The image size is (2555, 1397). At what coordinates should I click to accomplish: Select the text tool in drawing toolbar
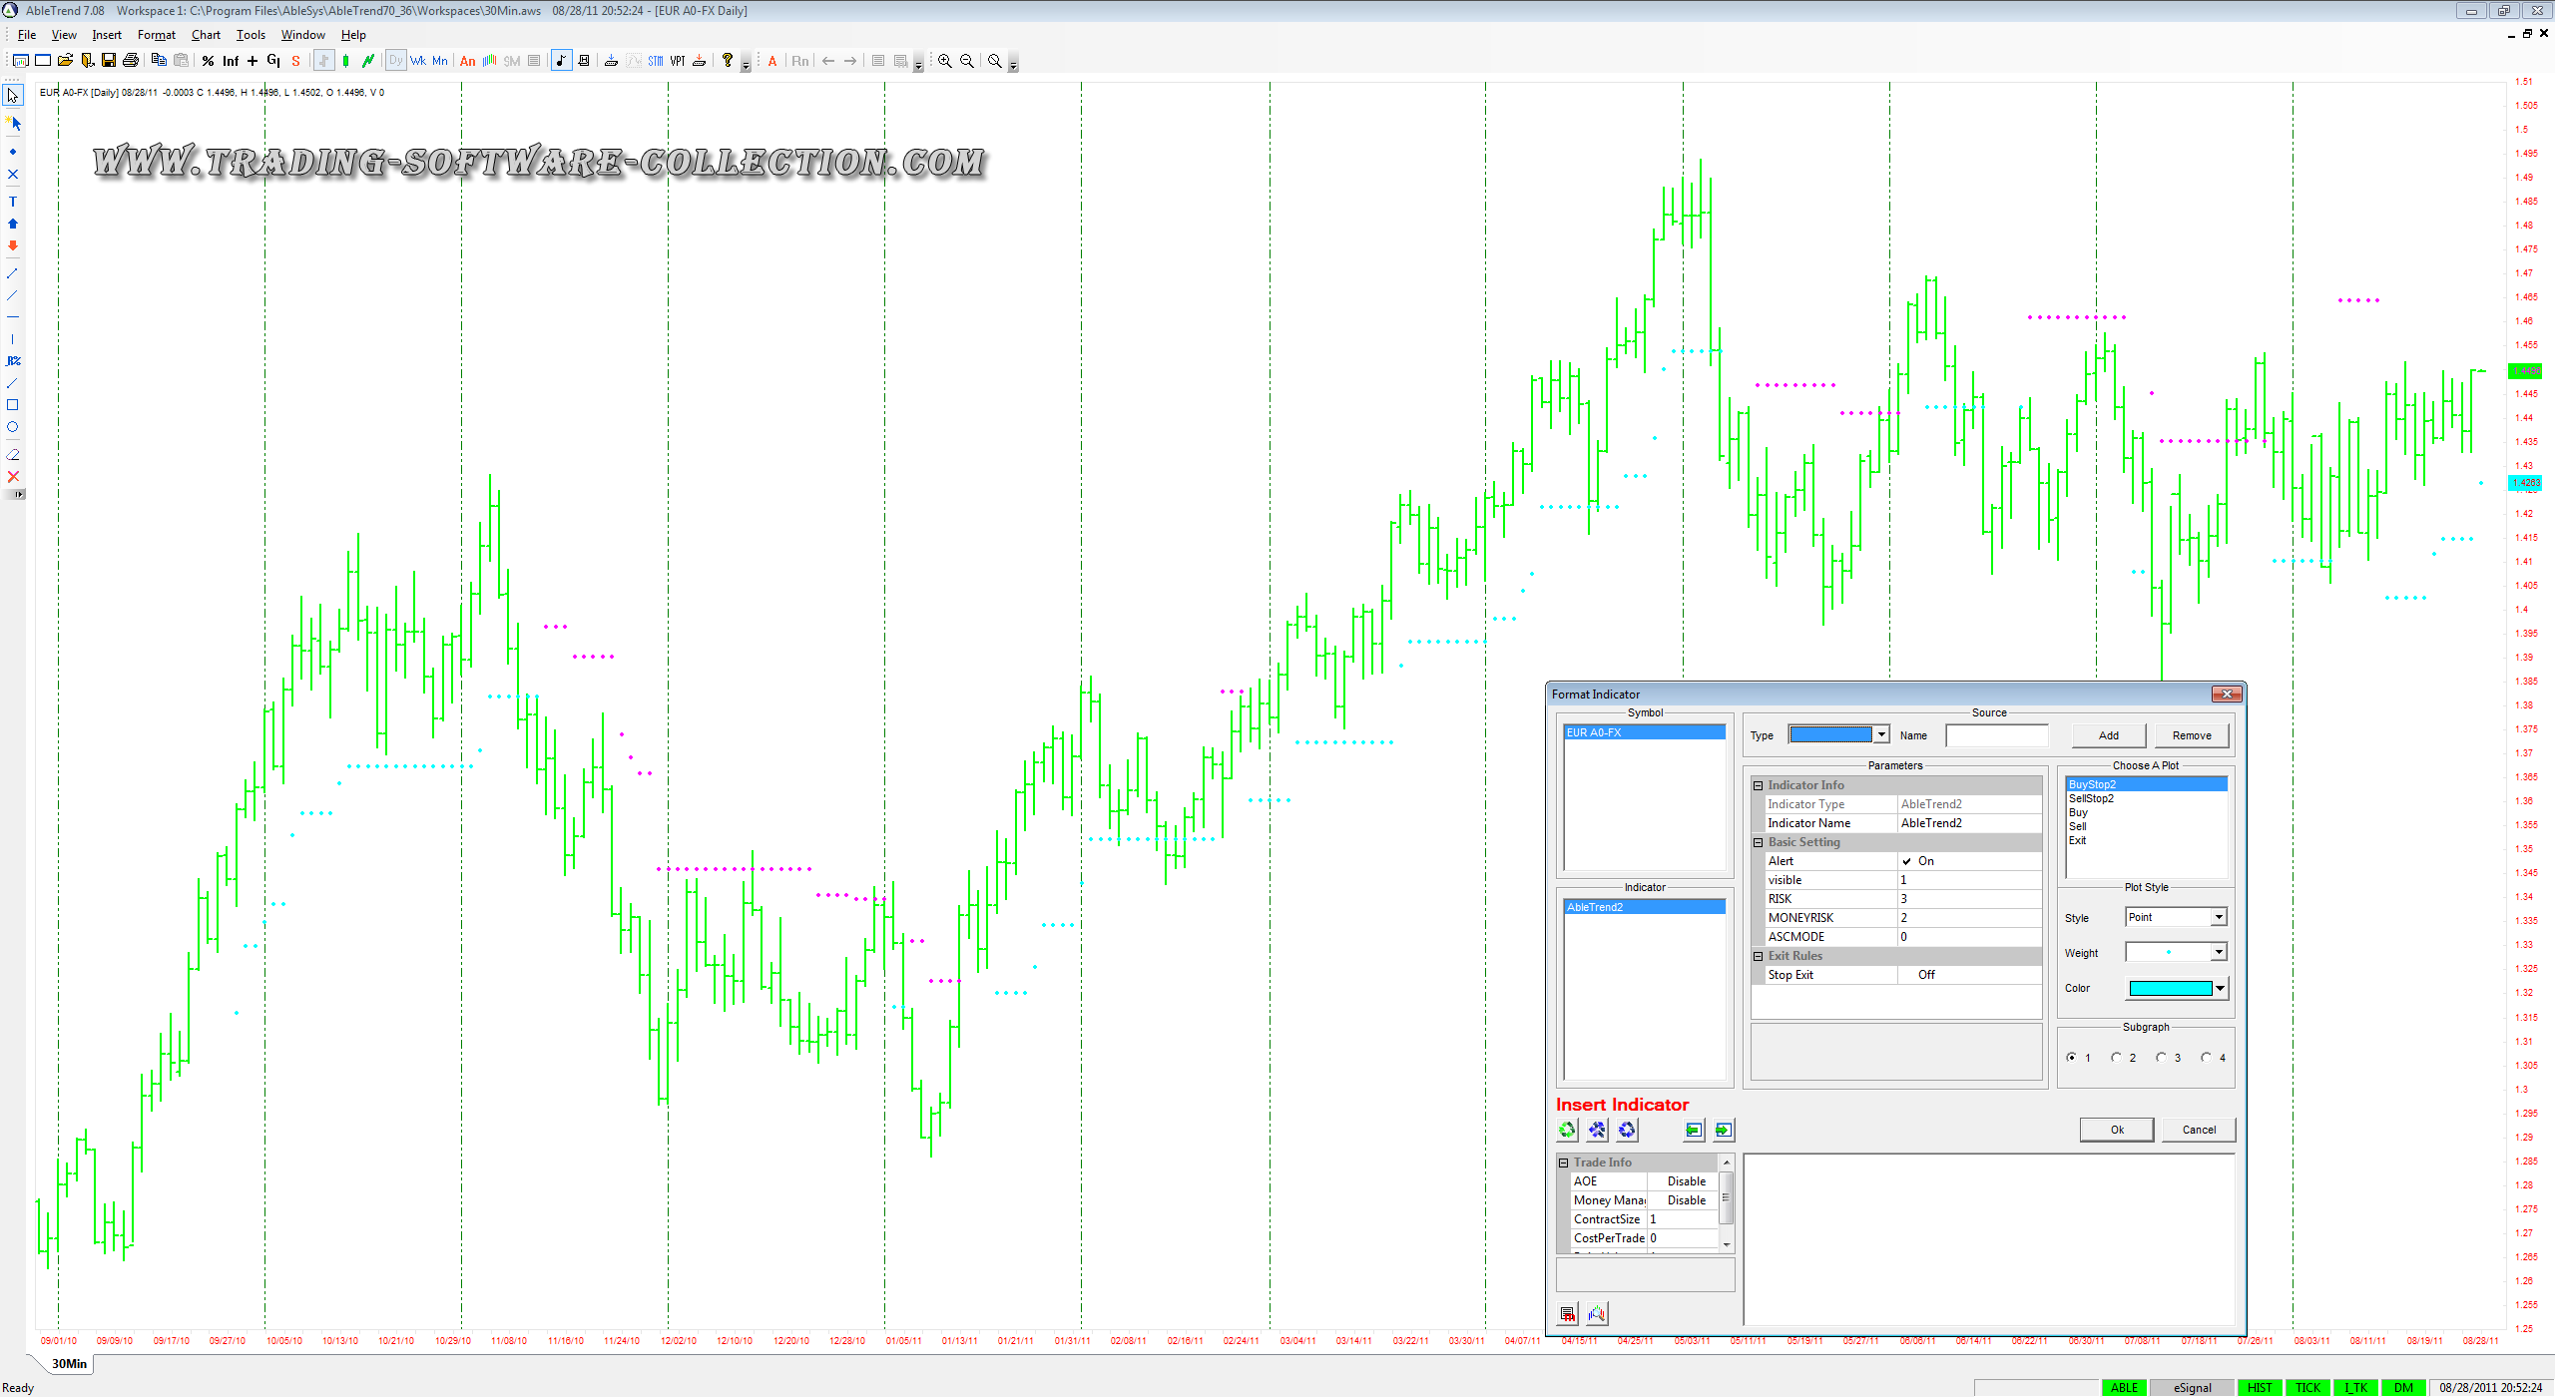(x=13, y=202)
